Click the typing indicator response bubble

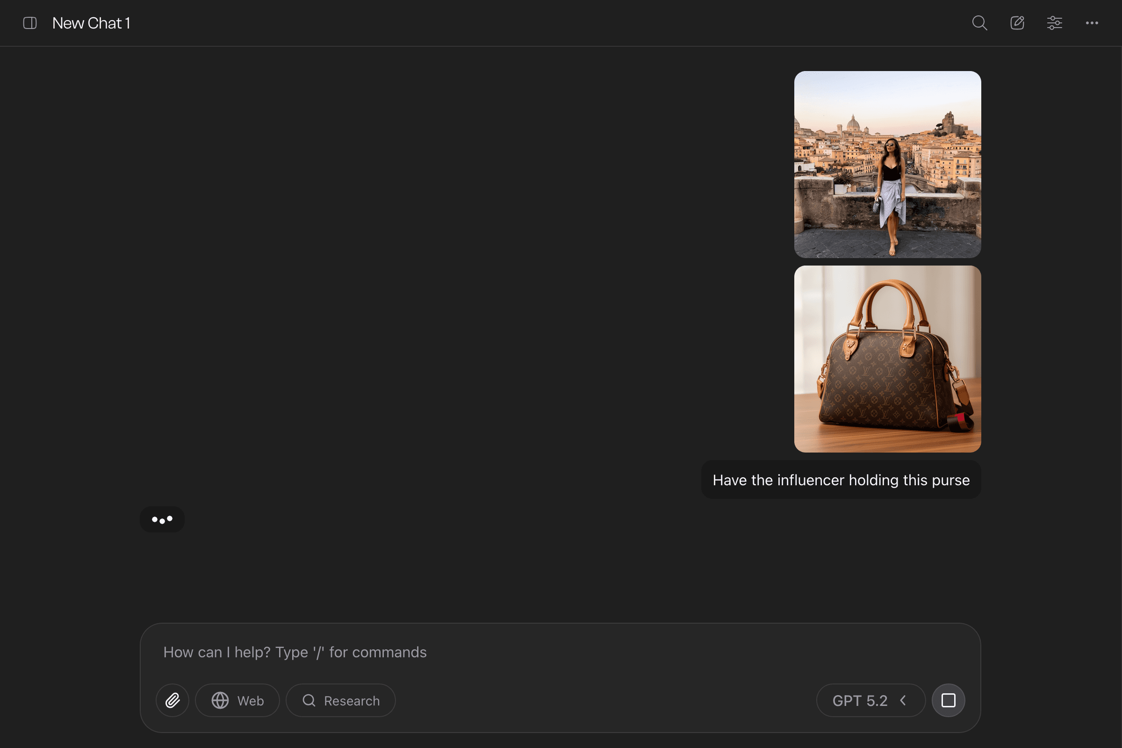coord(162,519)
